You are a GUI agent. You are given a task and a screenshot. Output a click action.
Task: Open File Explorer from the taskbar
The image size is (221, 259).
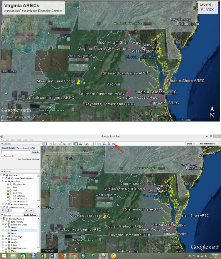[x=13, y=256]
